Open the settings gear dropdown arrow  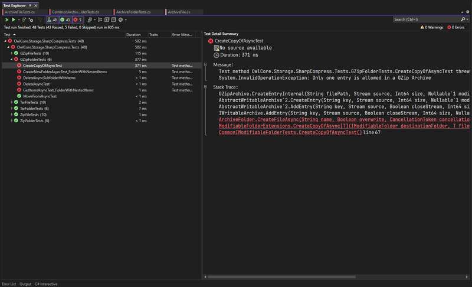126,19
